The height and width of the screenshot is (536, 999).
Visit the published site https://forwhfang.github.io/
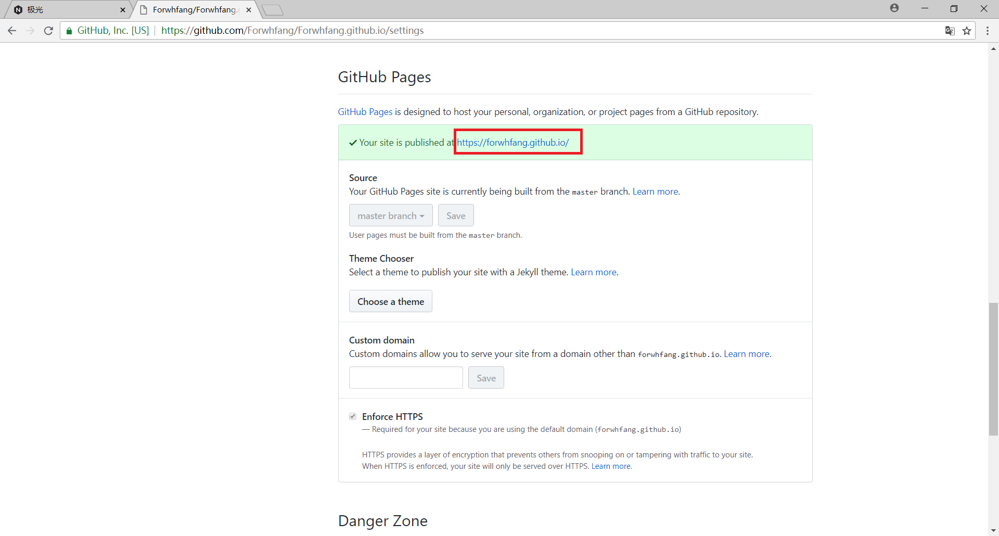click(x=513, y=143)
